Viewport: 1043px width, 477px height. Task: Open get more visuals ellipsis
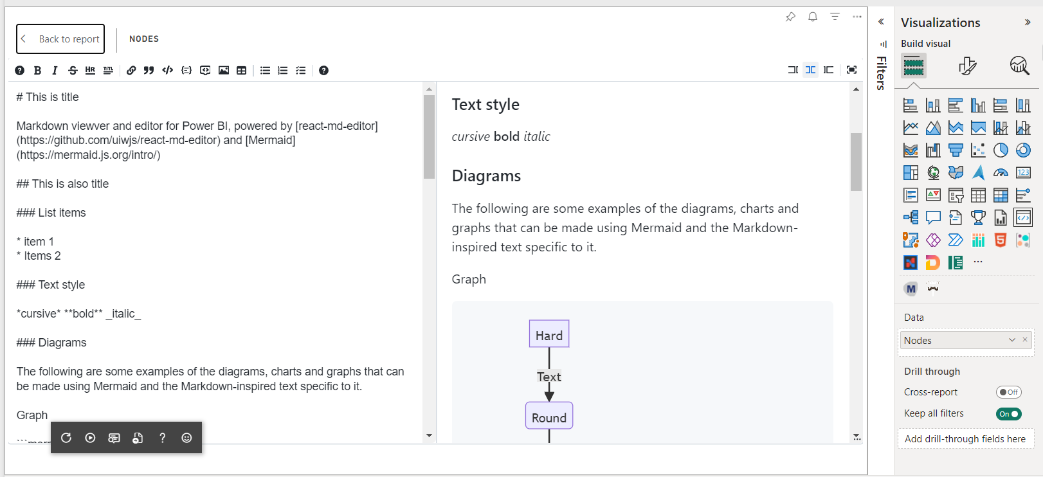point(978,262)
